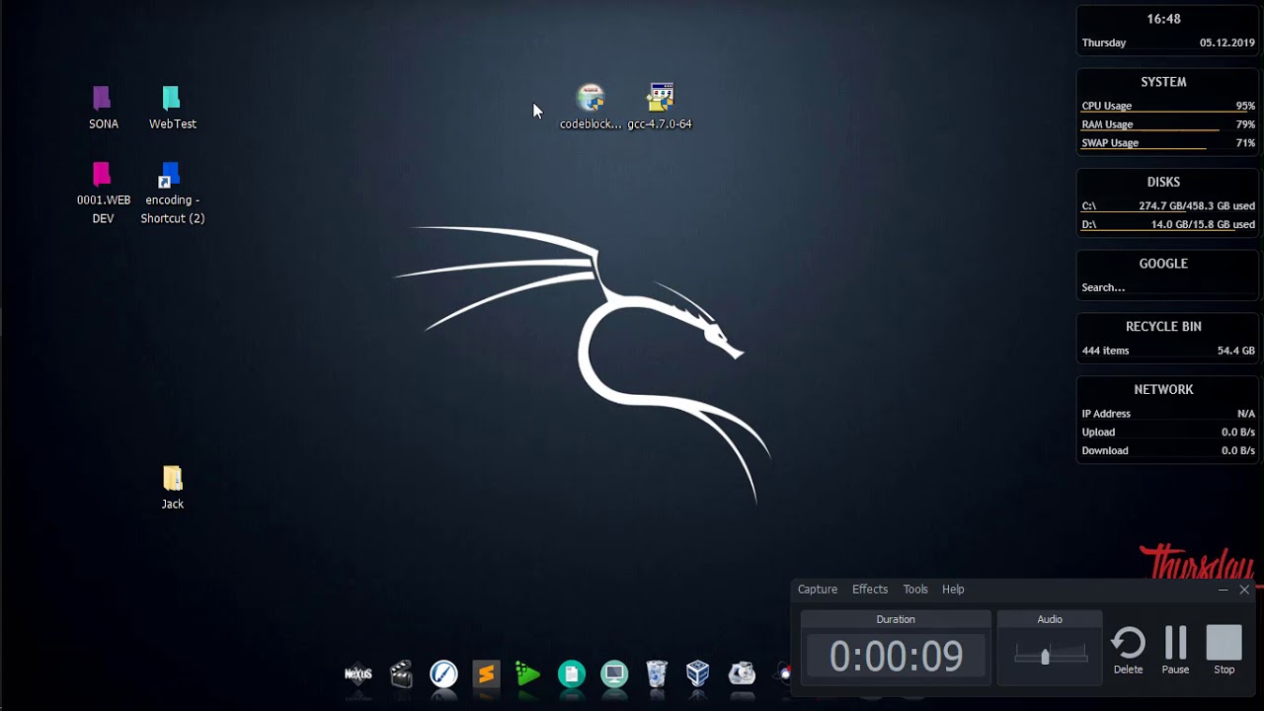This screenshot has height=711, width=1264.
Task: Open the recorder's Tools menu
Action: pos(915,590)
